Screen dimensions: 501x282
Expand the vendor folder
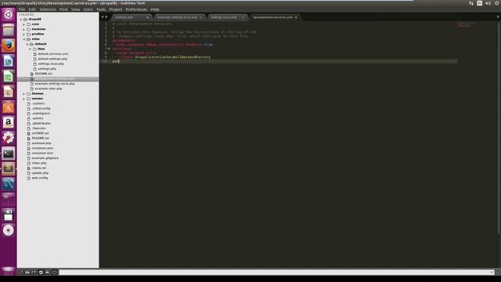24,99
